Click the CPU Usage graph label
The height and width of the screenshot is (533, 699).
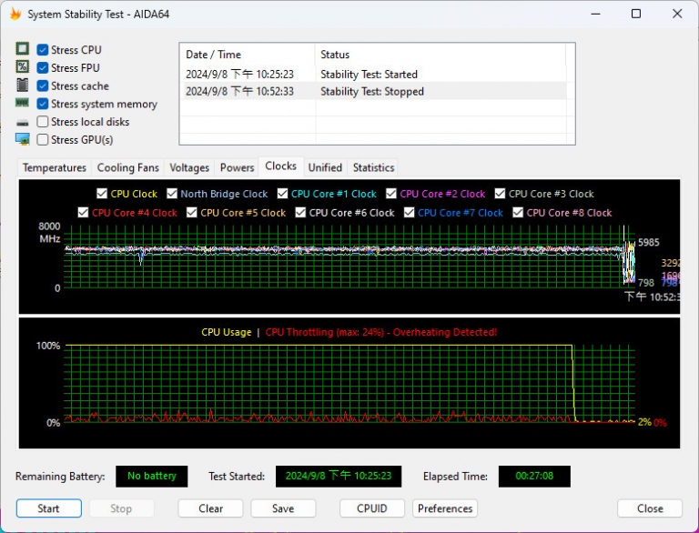(x=226, y=332)
